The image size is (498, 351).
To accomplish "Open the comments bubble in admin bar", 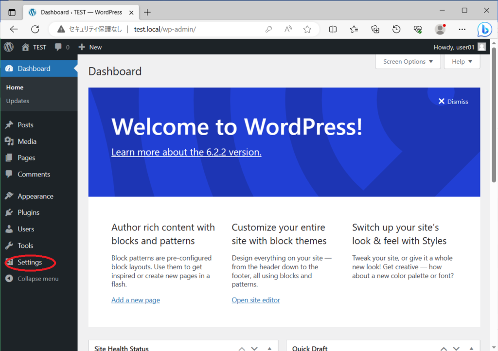I will [62, 47].
